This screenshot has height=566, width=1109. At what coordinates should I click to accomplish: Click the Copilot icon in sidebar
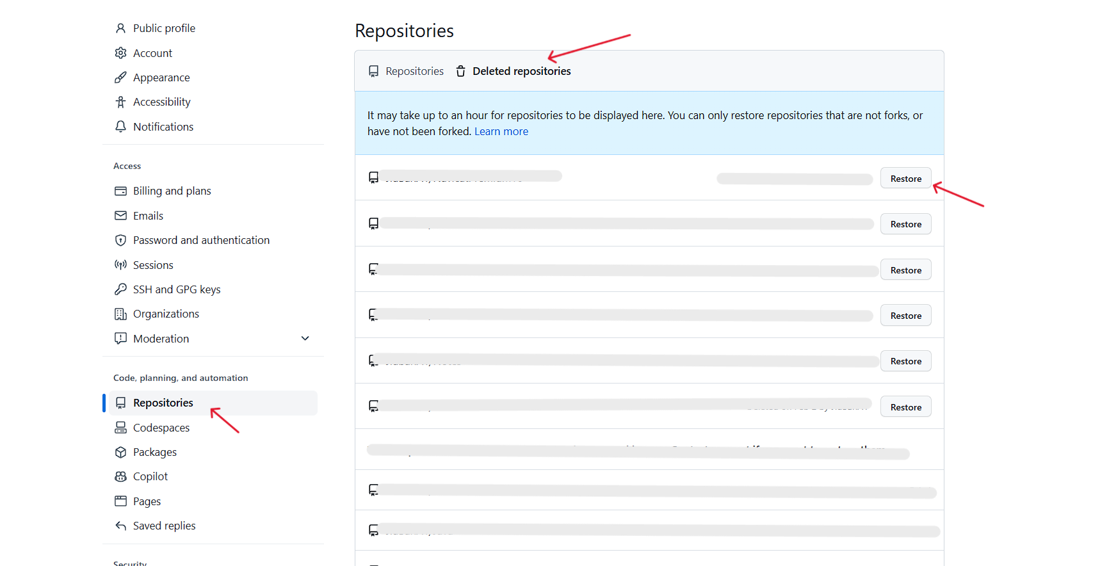(120, 476)
